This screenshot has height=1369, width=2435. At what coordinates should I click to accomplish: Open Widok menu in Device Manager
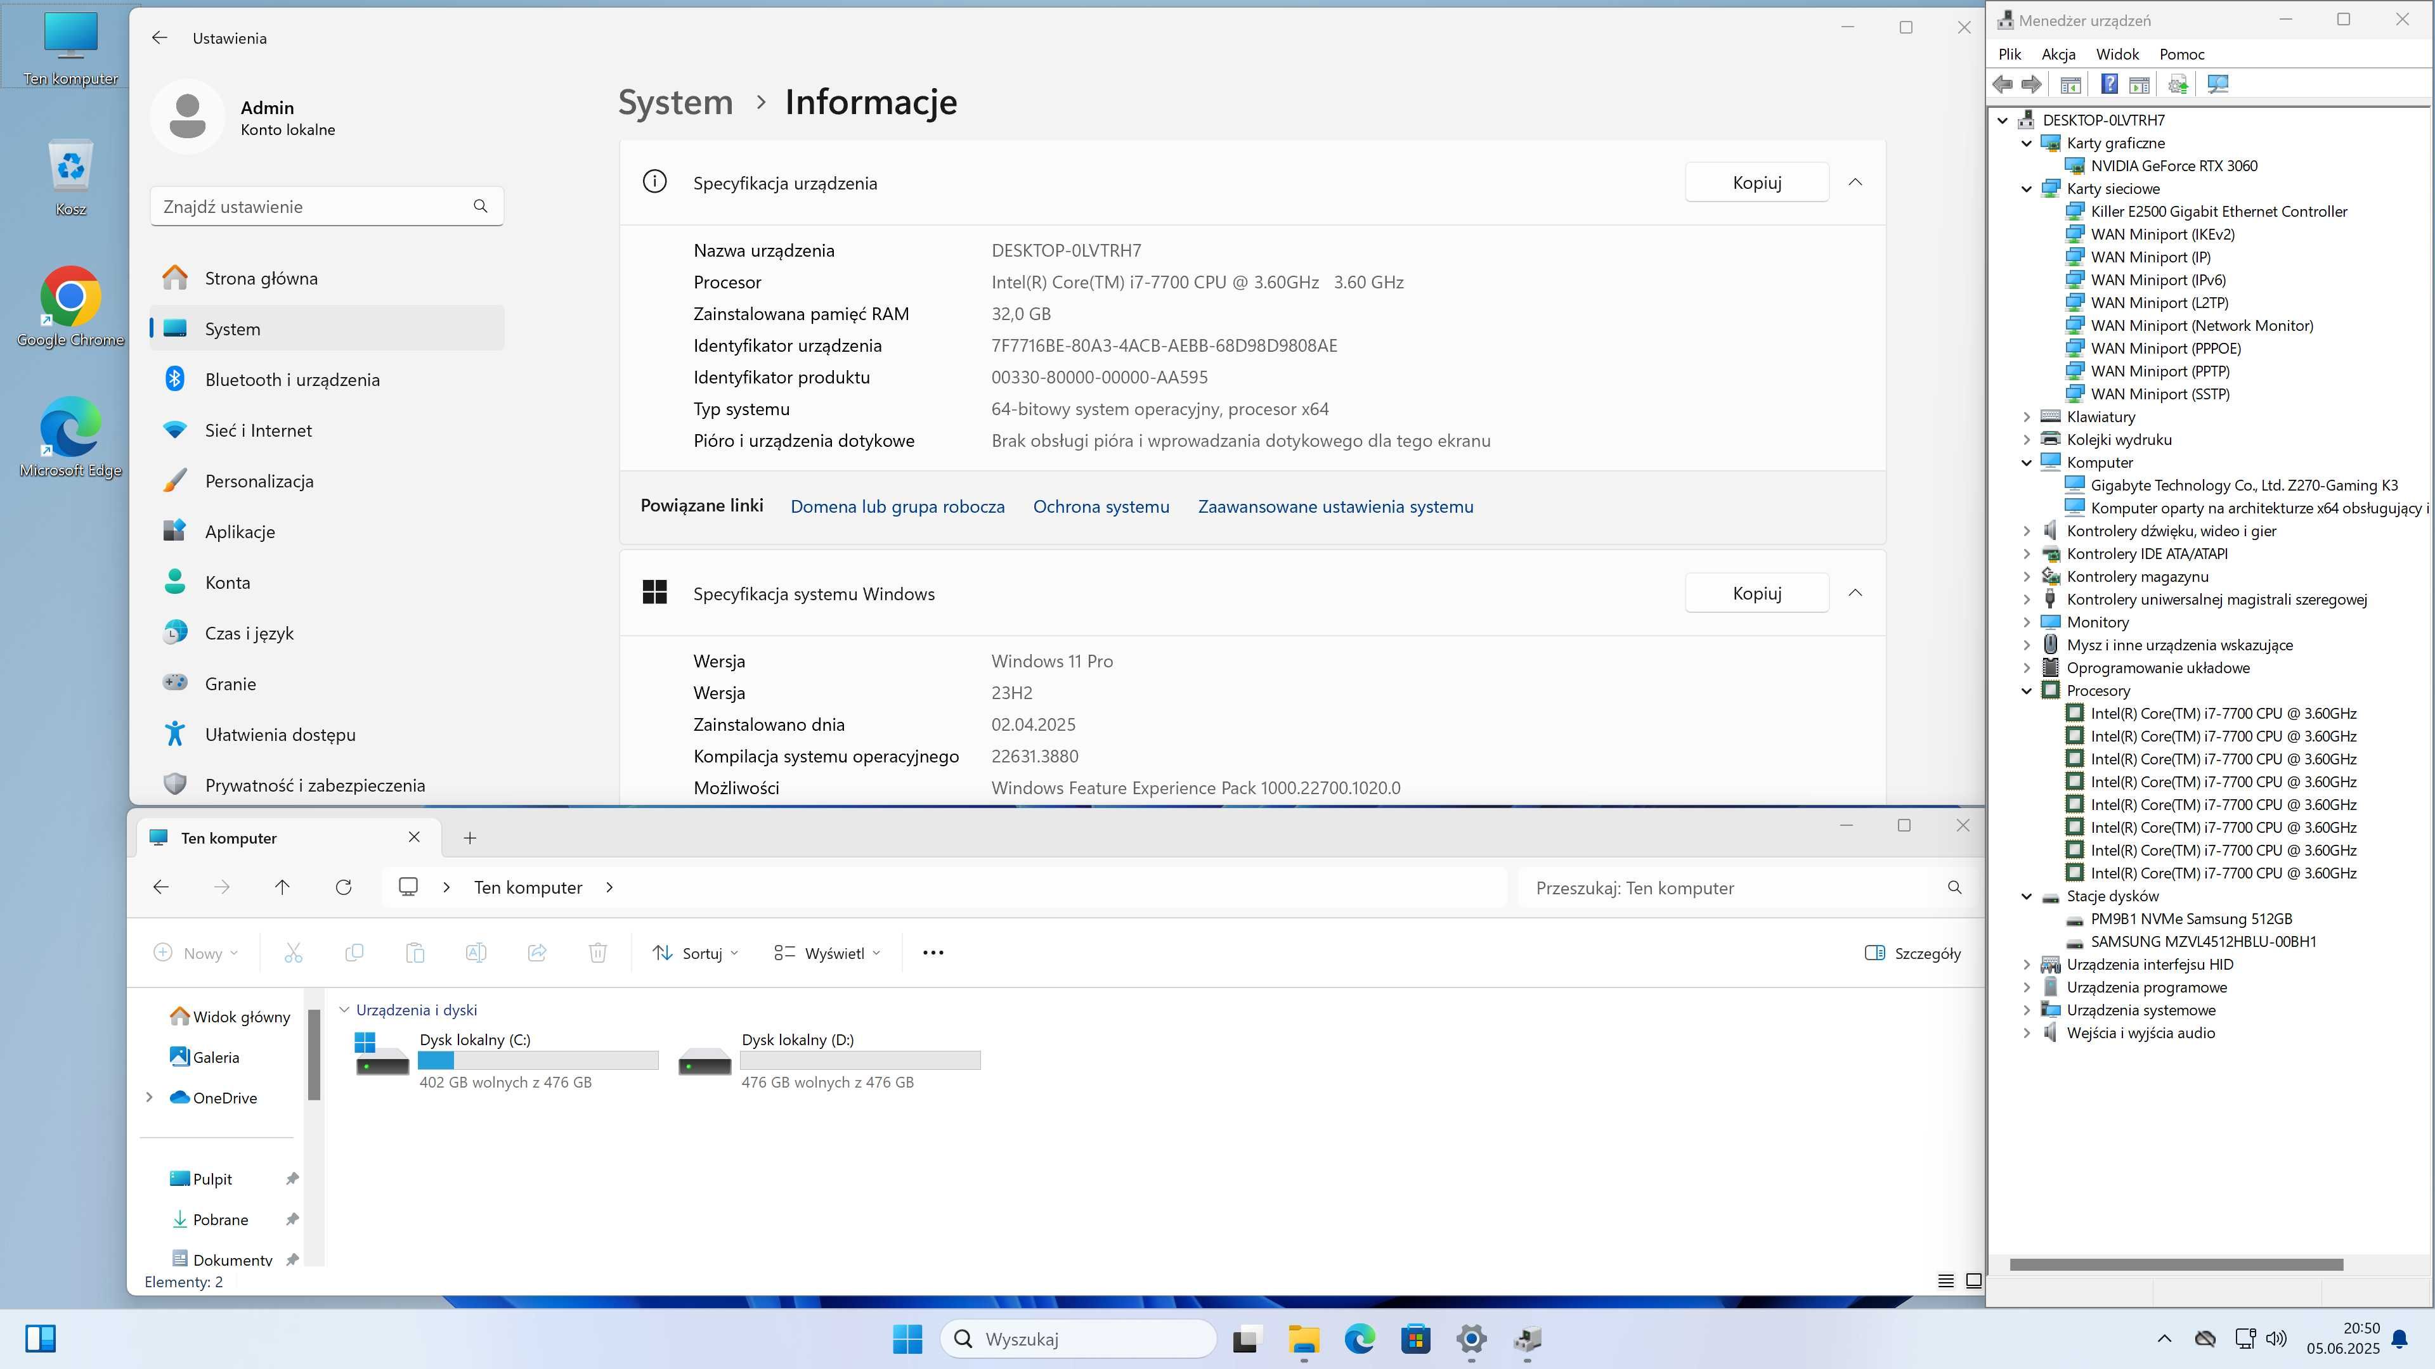(x=2117, y=55)
